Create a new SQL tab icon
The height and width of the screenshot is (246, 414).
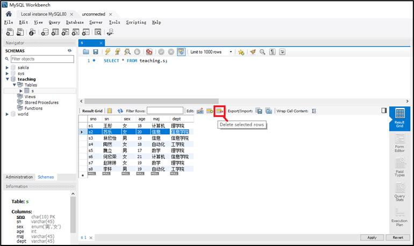(x=10, y=32)
